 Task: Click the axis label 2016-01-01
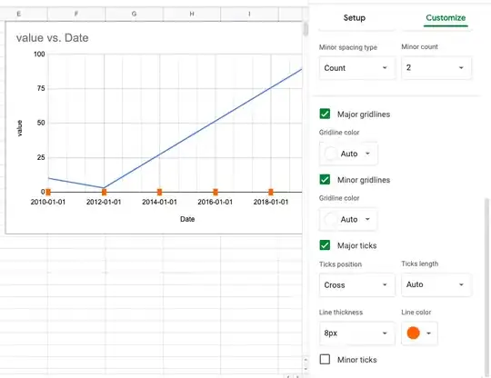coord(215,202)
